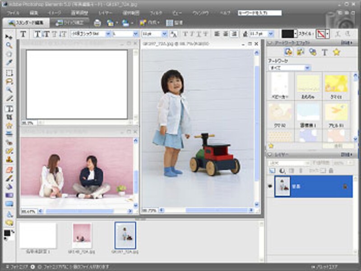Select the Zoom magnifier tool
361x271 pixels.
[9, 45]
